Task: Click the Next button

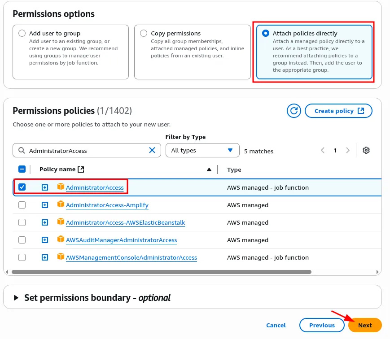Action: 365,325
